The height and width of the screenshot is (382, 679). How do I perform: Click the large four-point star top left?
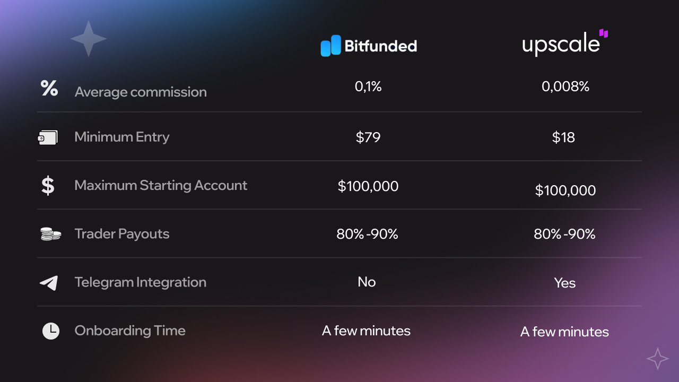click(x=89, y=39)
